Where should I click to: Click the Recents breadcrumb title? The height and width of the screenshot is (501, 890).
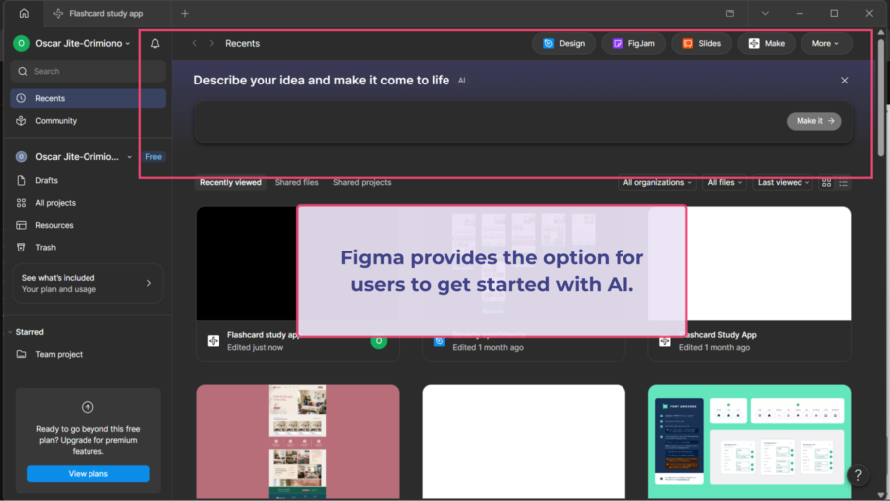[242, 43]
